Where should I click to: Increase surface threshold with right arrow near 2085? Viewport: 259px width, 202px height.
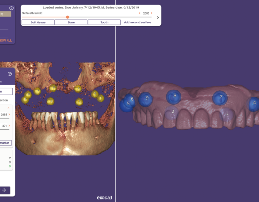[152, 13]
